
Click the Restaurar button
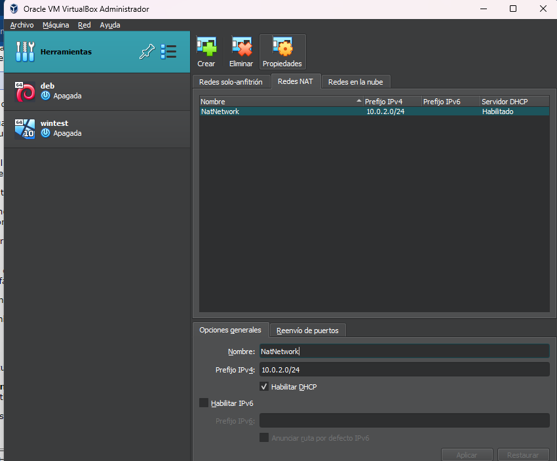523,454
